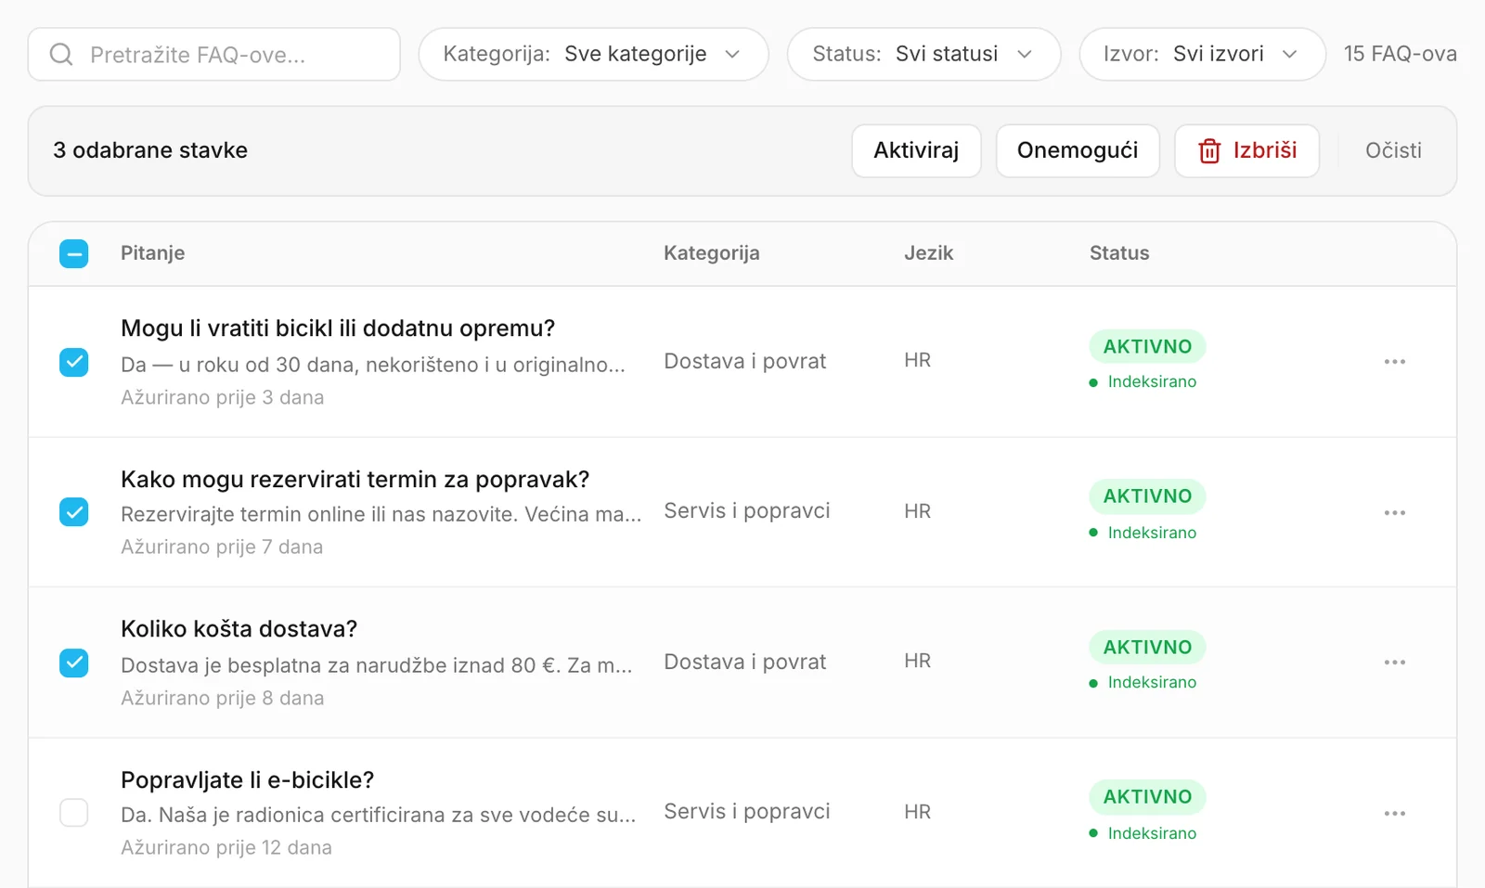Open the Izvor filter dropdown
The width and height of the screenshot is (1485, 888).
pyautogui.click(x=1202, y=54)
